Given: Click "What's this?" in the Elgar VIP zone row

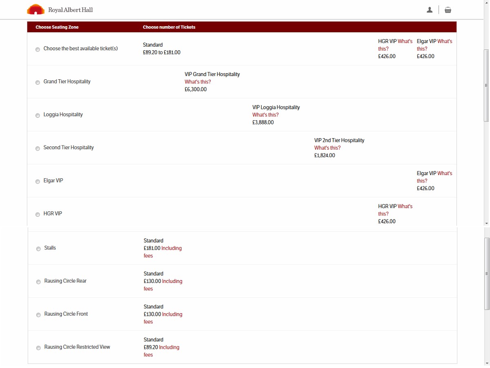Looking at the screenshot, I should pos(434,177).
